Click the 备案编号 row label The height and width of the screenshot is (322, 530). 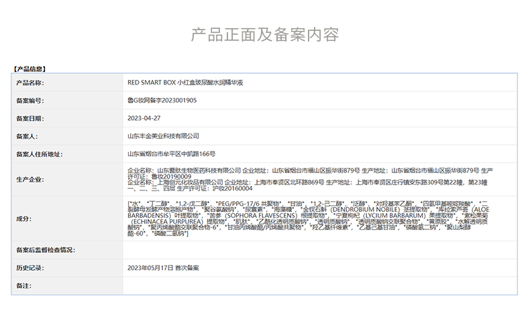(x=30, y=101)
